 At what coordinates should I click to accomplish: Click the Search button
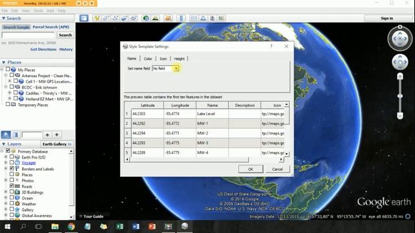(65, 35)
